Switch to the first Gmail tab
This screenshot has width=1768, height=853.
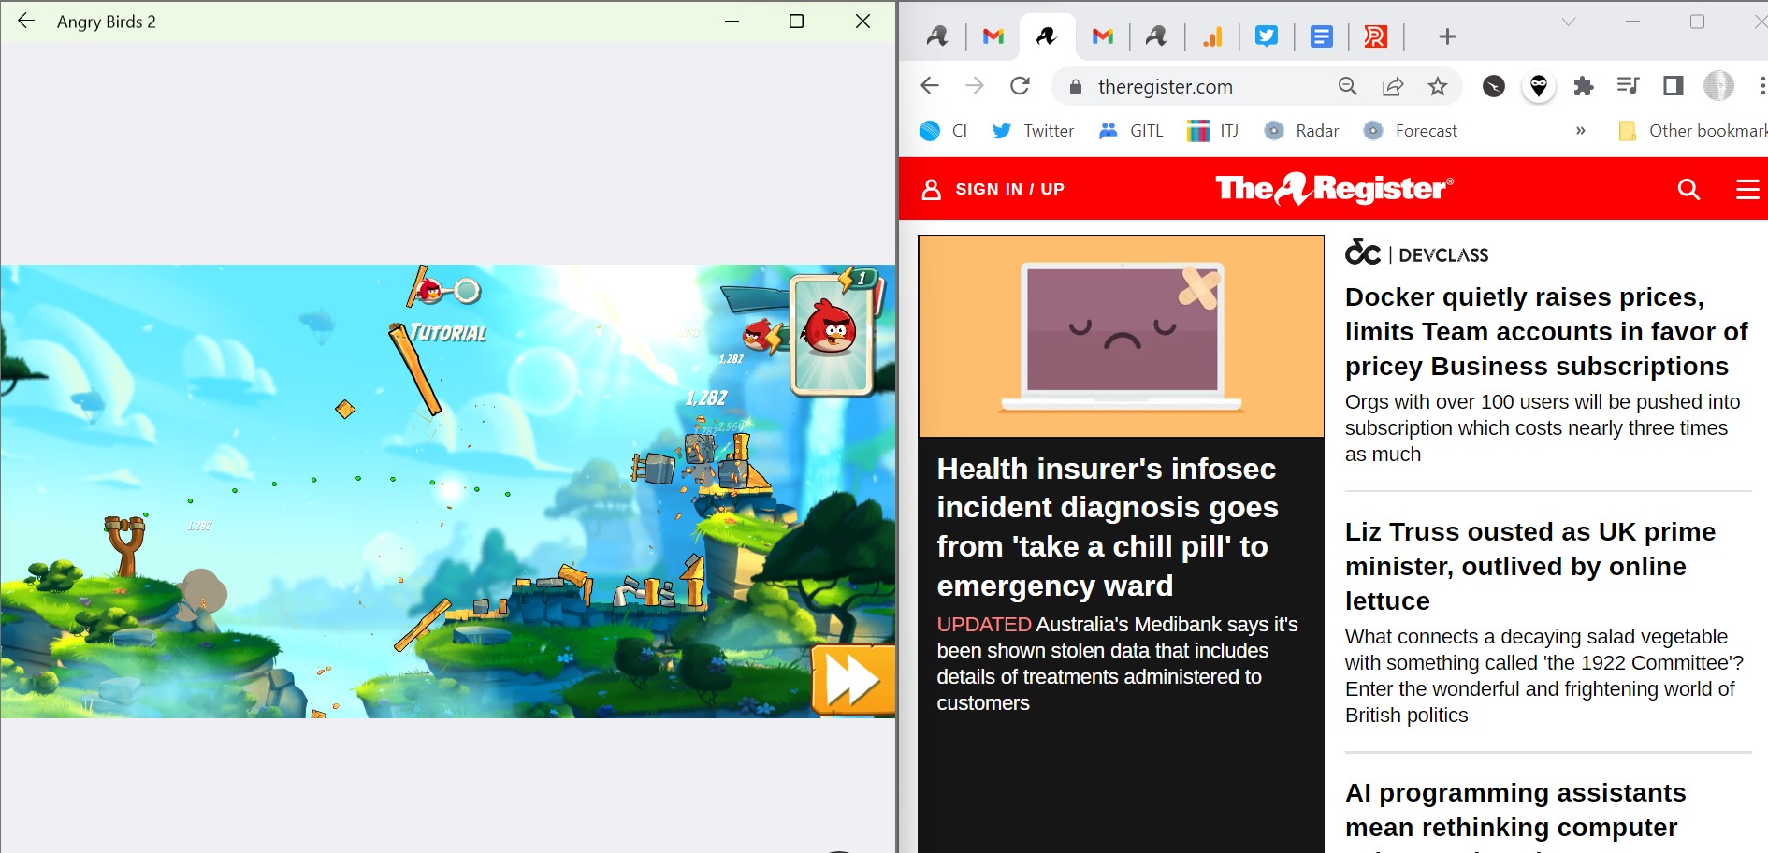pyautogui.click(x=993, y=36)
